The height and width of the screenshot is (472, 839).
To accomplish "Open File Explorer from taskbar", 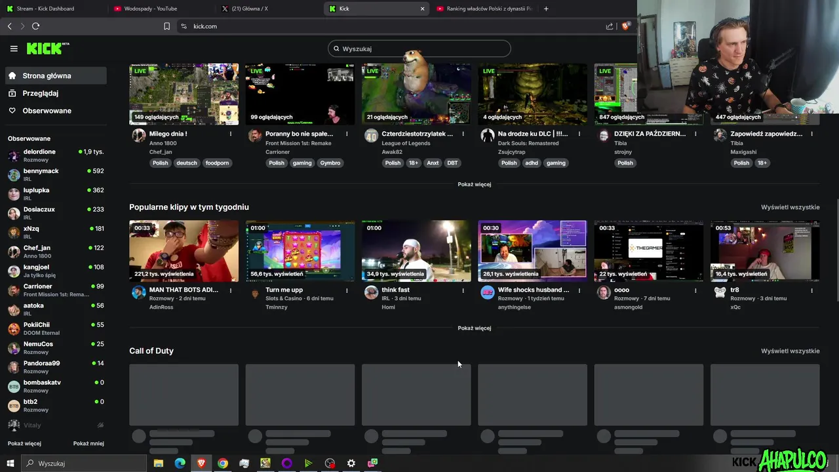I will pos(159,463).
